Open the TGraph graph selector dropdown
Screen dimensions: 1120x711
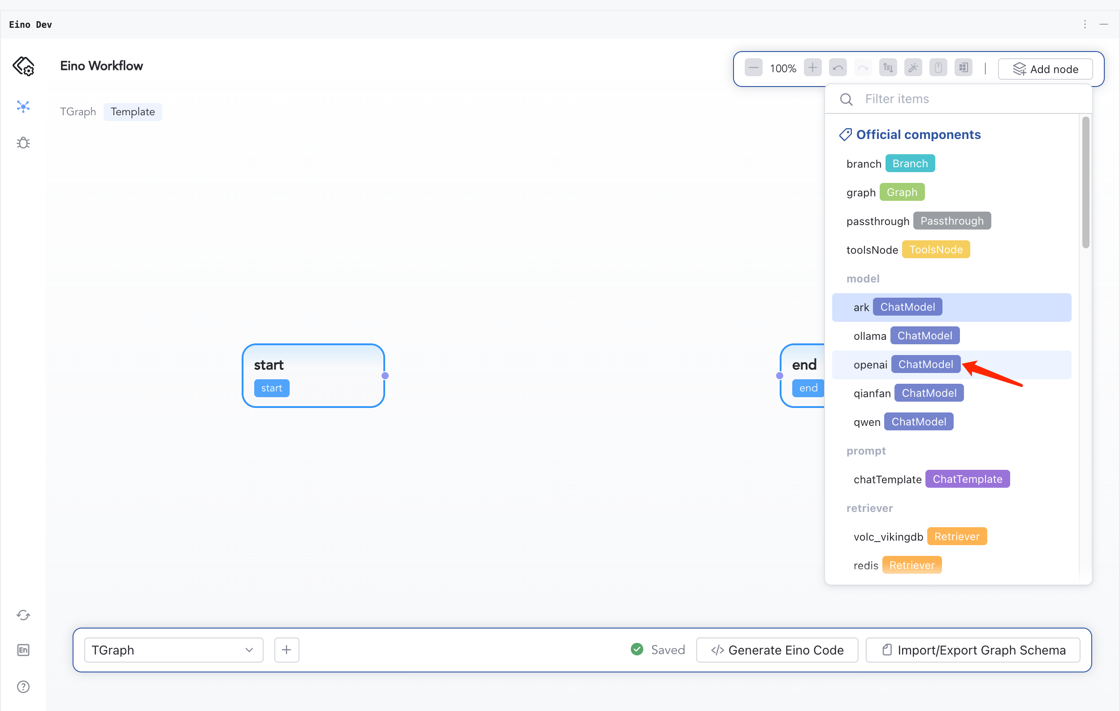coord(174,650)
